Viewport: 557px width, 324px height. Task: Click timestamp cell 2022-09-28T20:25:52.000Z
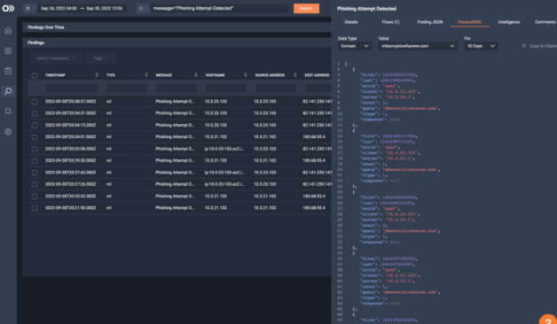(70, 196)
